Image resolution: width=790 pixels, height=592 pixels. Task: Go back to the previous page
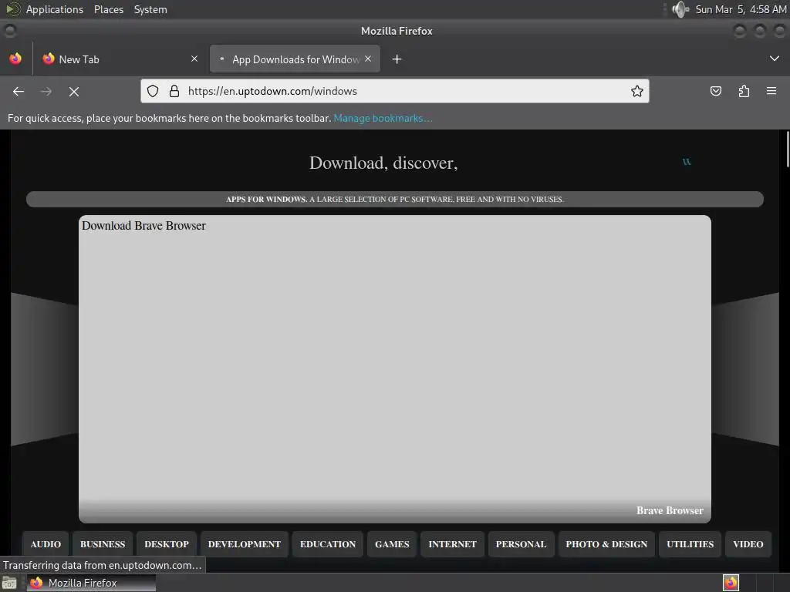(19, 91)
